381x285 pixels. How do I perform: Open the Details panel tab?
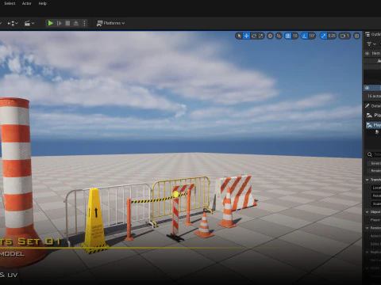pos(373,106)
